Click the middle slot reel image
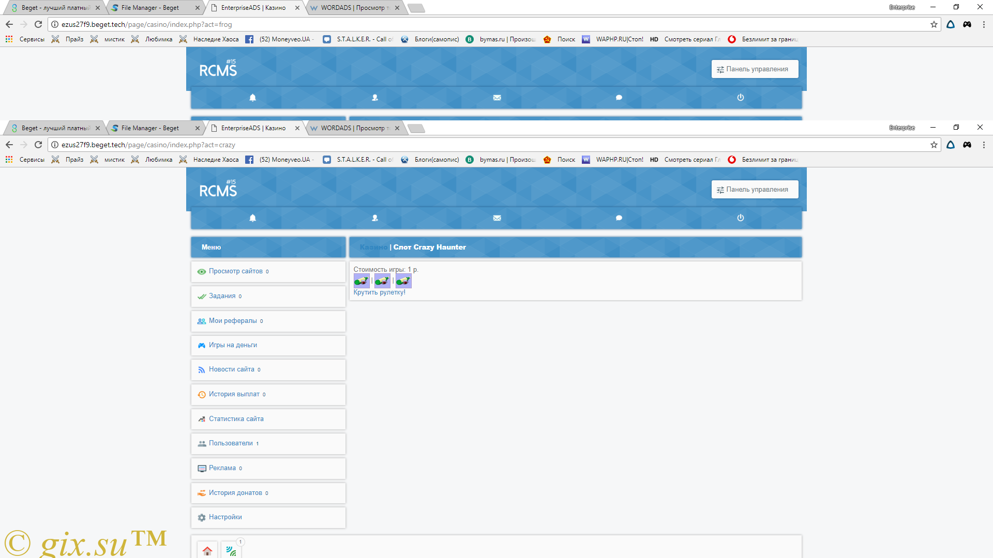 [382, 281]
